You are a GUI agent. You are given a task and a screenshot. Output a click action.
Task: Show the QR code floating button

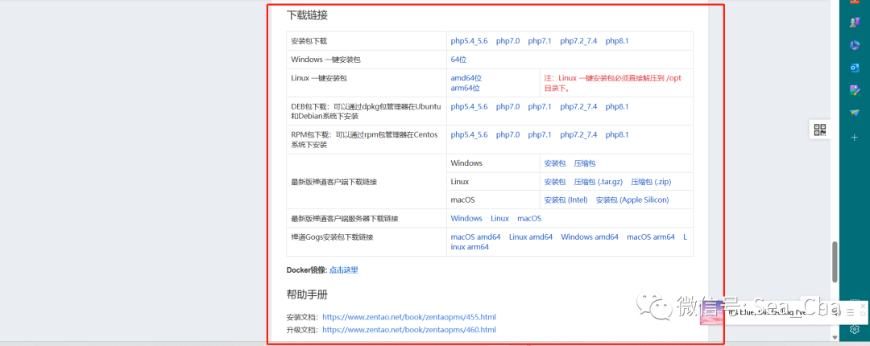click(819, 130)
